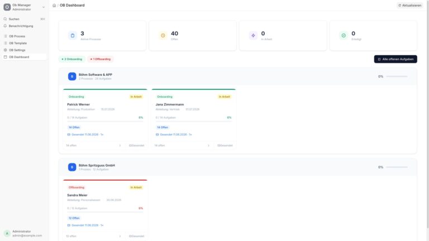Viewport: 429px width, 241px height.
Task: Click the bell icon beside Benachrichtigung
Action: pyautogui.click(x=5, y=26)
